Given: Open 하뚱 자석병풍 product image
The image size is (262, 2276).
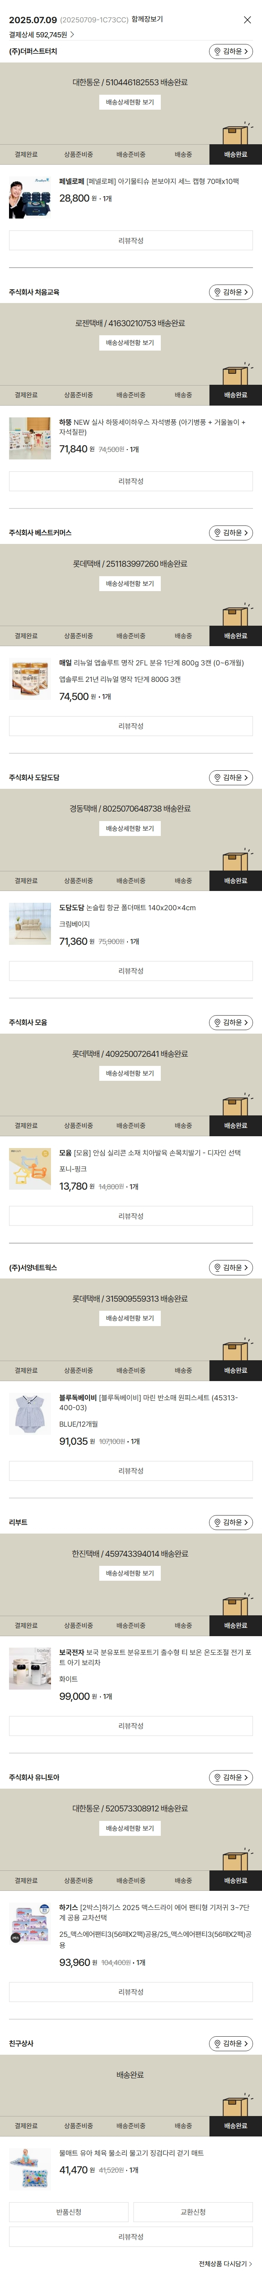Looking at the screenshot, I should point(30,438).
